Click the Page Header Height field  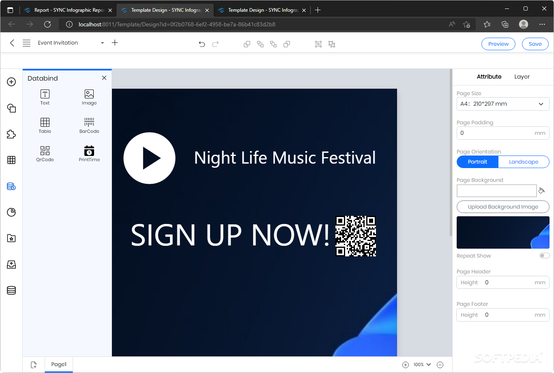(503, 282)
